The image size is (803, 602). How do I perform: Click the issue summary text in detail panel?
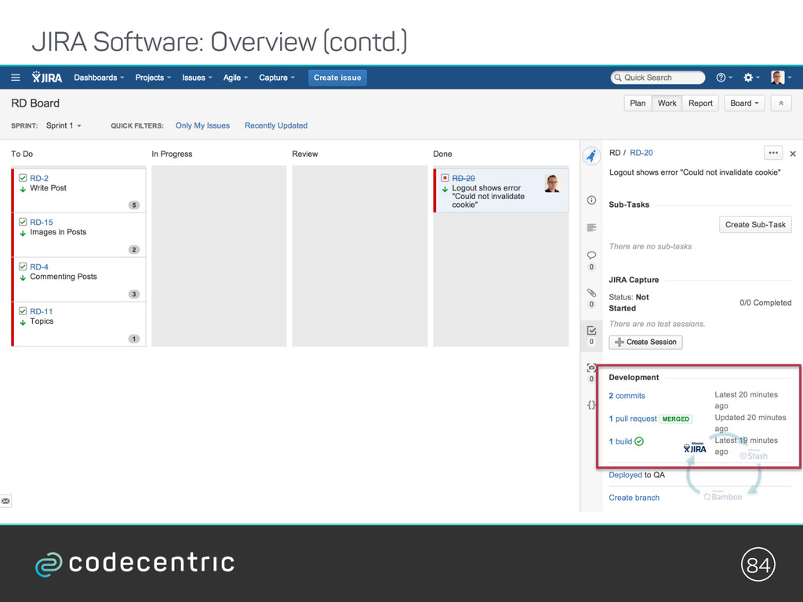pos(695,172)
